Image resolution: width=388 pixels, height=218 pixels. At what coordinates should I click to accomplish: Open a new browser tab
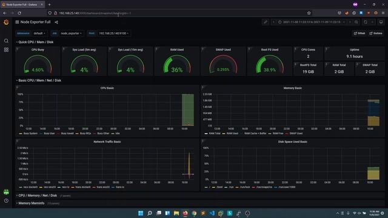(x=50, y=4)
